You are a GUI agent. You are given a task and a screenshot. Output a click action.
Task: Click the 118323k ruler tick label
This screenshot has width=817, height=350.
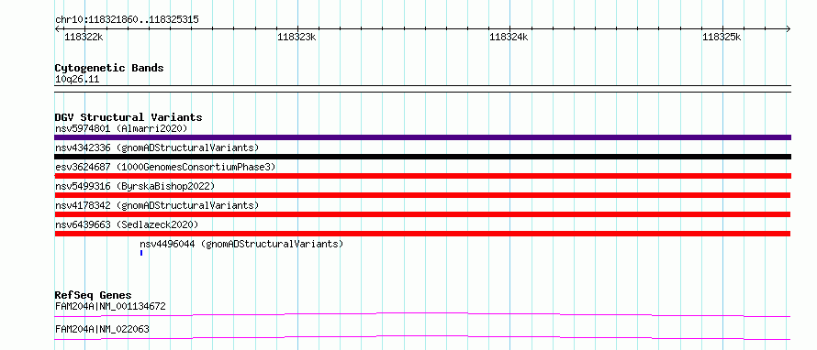[x=297, y=37]
